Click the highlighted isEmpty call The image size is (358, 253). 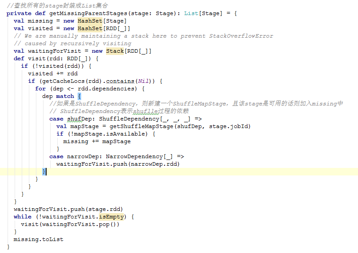(112, 217)
